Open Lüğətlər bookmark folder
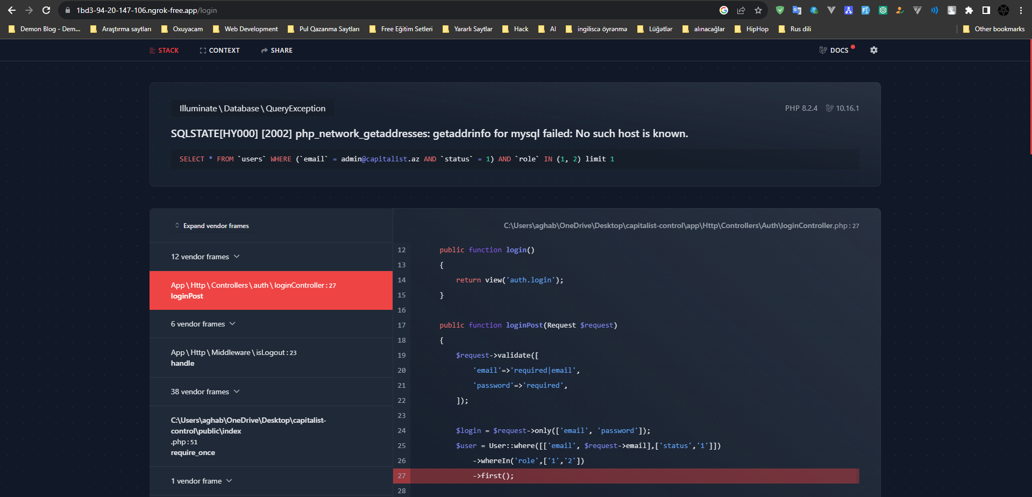 click(x=655, y=29)
